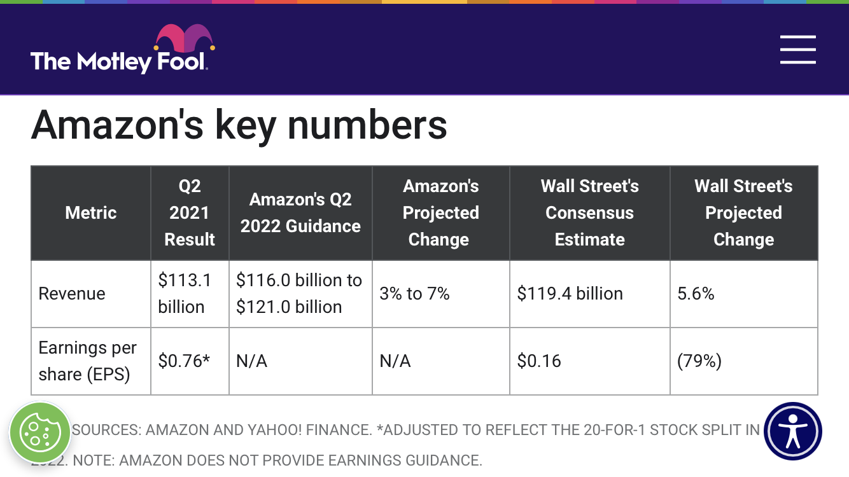
Task: Click the Metric column header
Action: tap(91, 213)
